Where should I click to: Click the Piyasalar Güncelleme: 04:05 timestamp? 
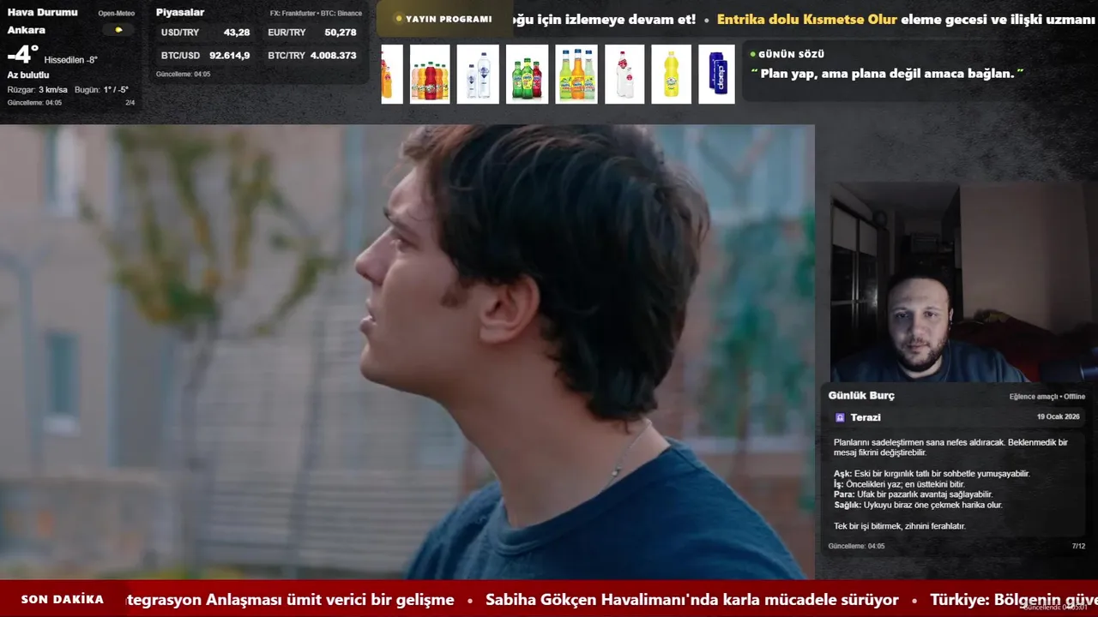click(183, 75)
